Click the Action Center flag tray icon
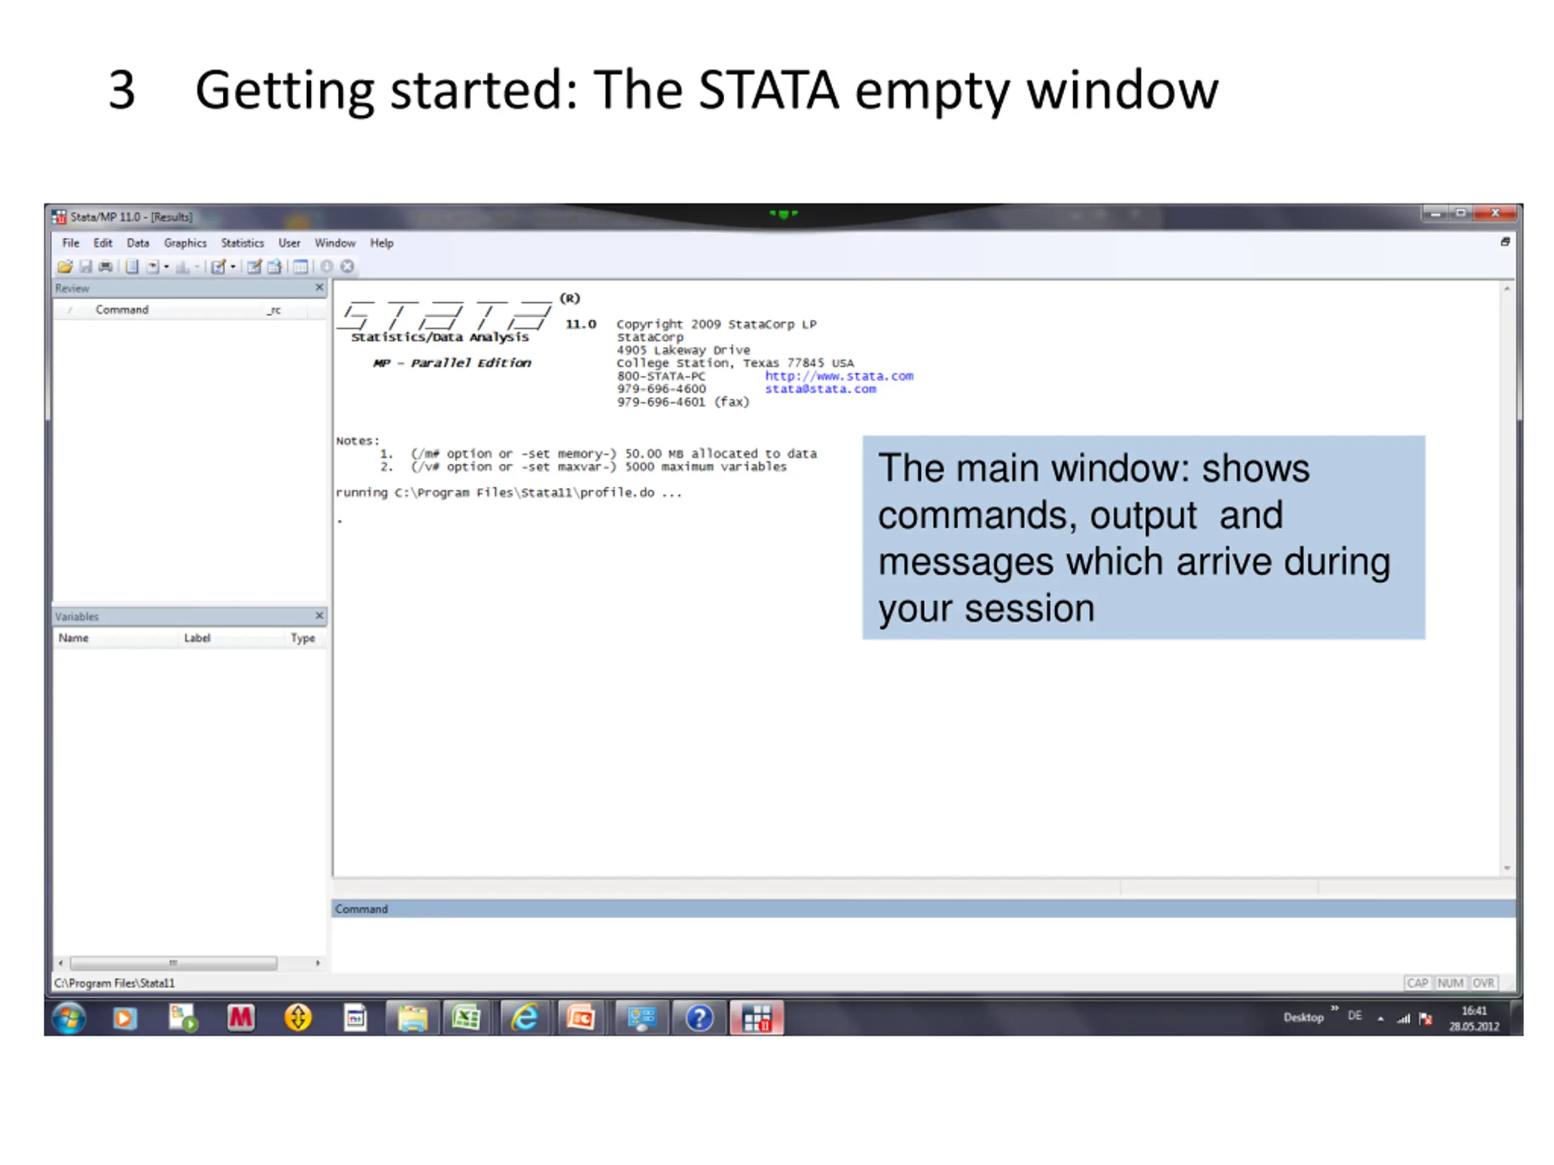 1425,1018
